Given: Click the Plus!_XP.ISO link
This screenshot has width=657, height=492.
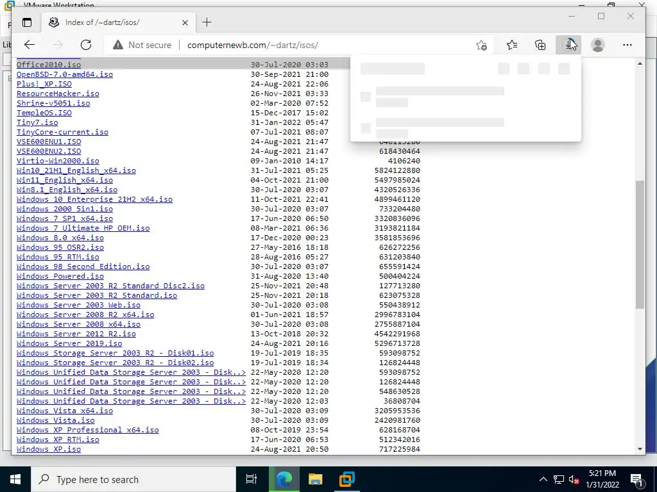Looking at the screenshot, I should pos(44,84).
